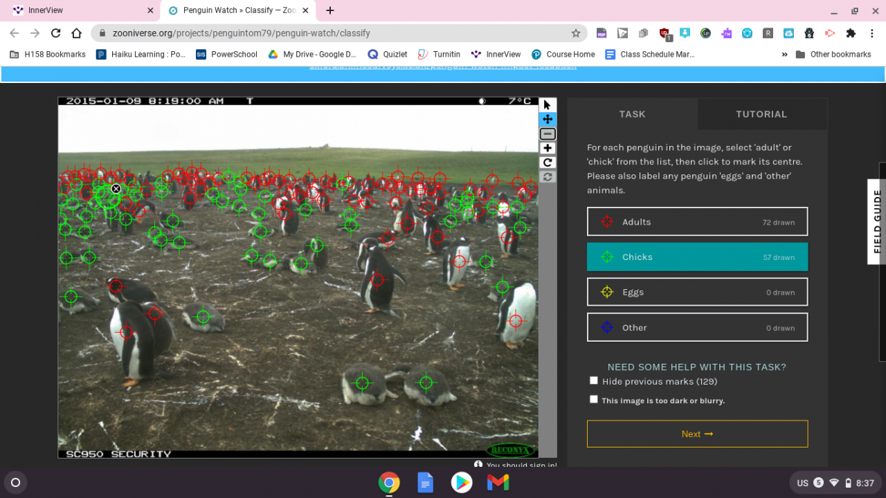Choose the Eggs marking tool
This screenshot has width=886, height=498.
point(697,292)
